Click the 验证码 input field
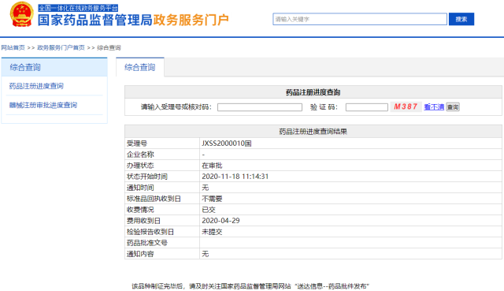The height and width of the screenshot is (291, 504). click(367, 107)
